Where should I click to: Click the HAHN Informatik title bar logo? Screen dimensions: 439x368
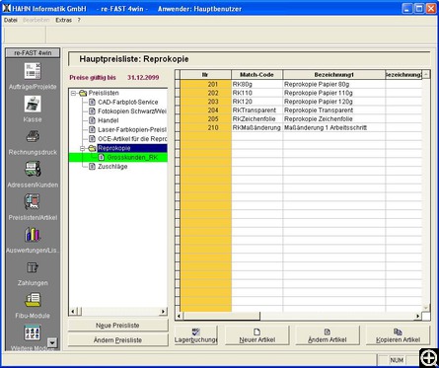[6, 8]
